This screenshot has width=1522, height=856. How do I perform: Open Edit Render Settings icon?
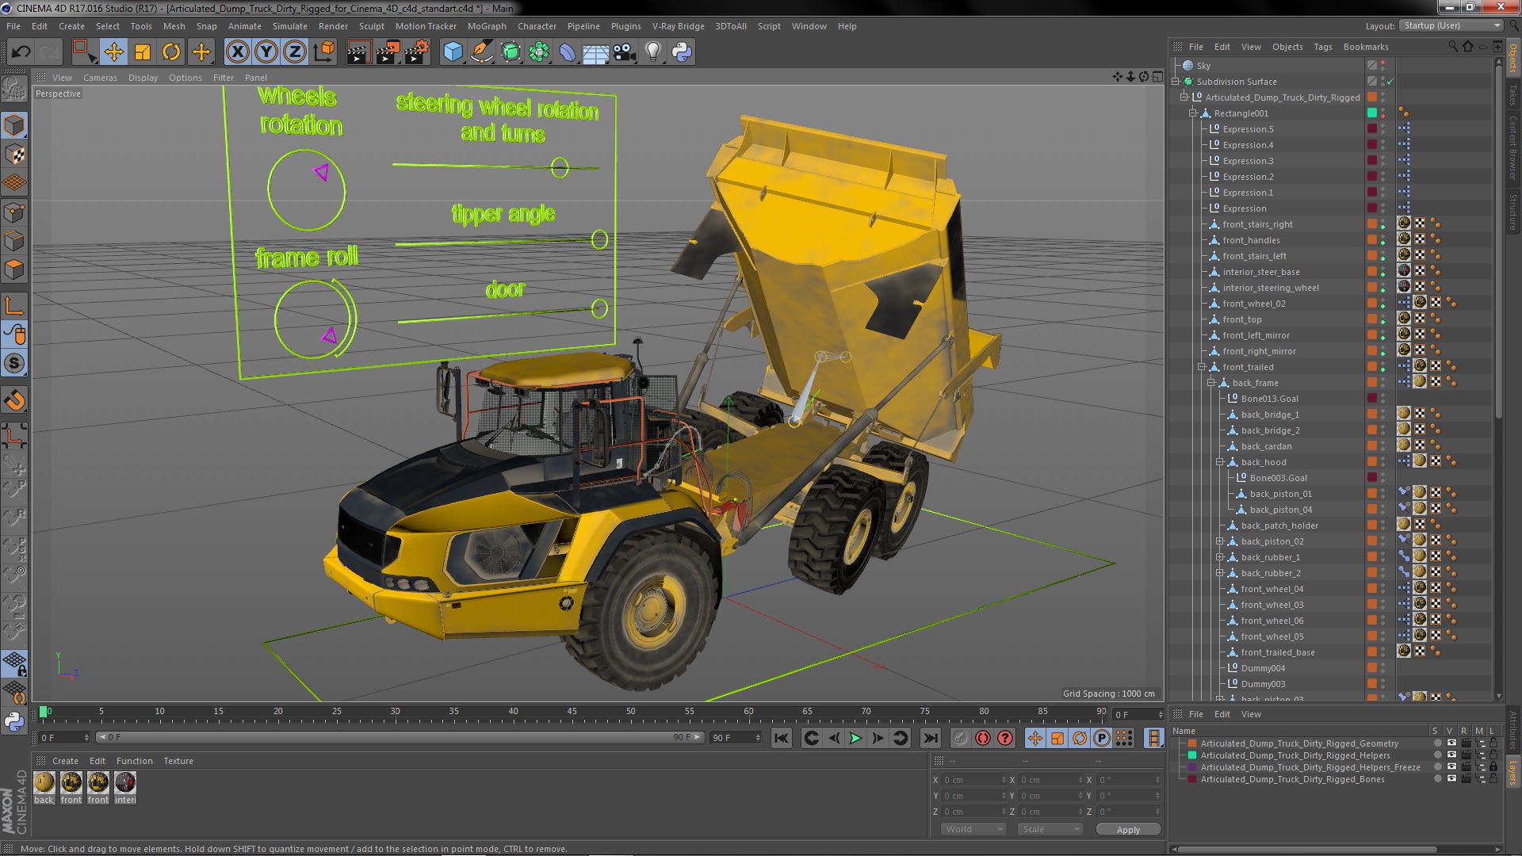coord(417,52)
